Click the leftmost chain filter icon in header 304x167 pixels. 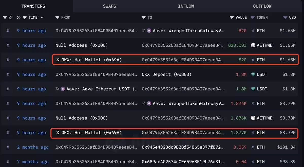[5, 17]
